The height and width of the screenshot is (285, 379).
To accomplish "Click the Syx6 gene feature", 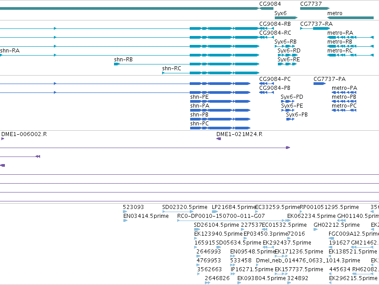I will coord(286,18).
